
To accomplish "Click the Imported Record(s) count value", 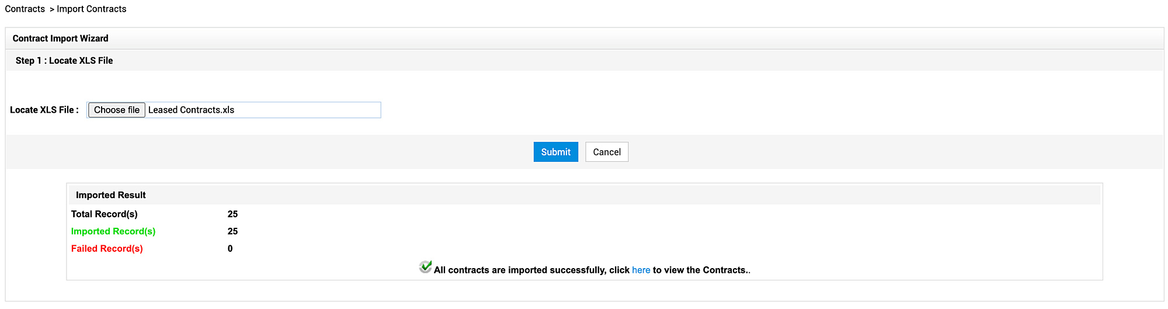I will tap(232, 231).
